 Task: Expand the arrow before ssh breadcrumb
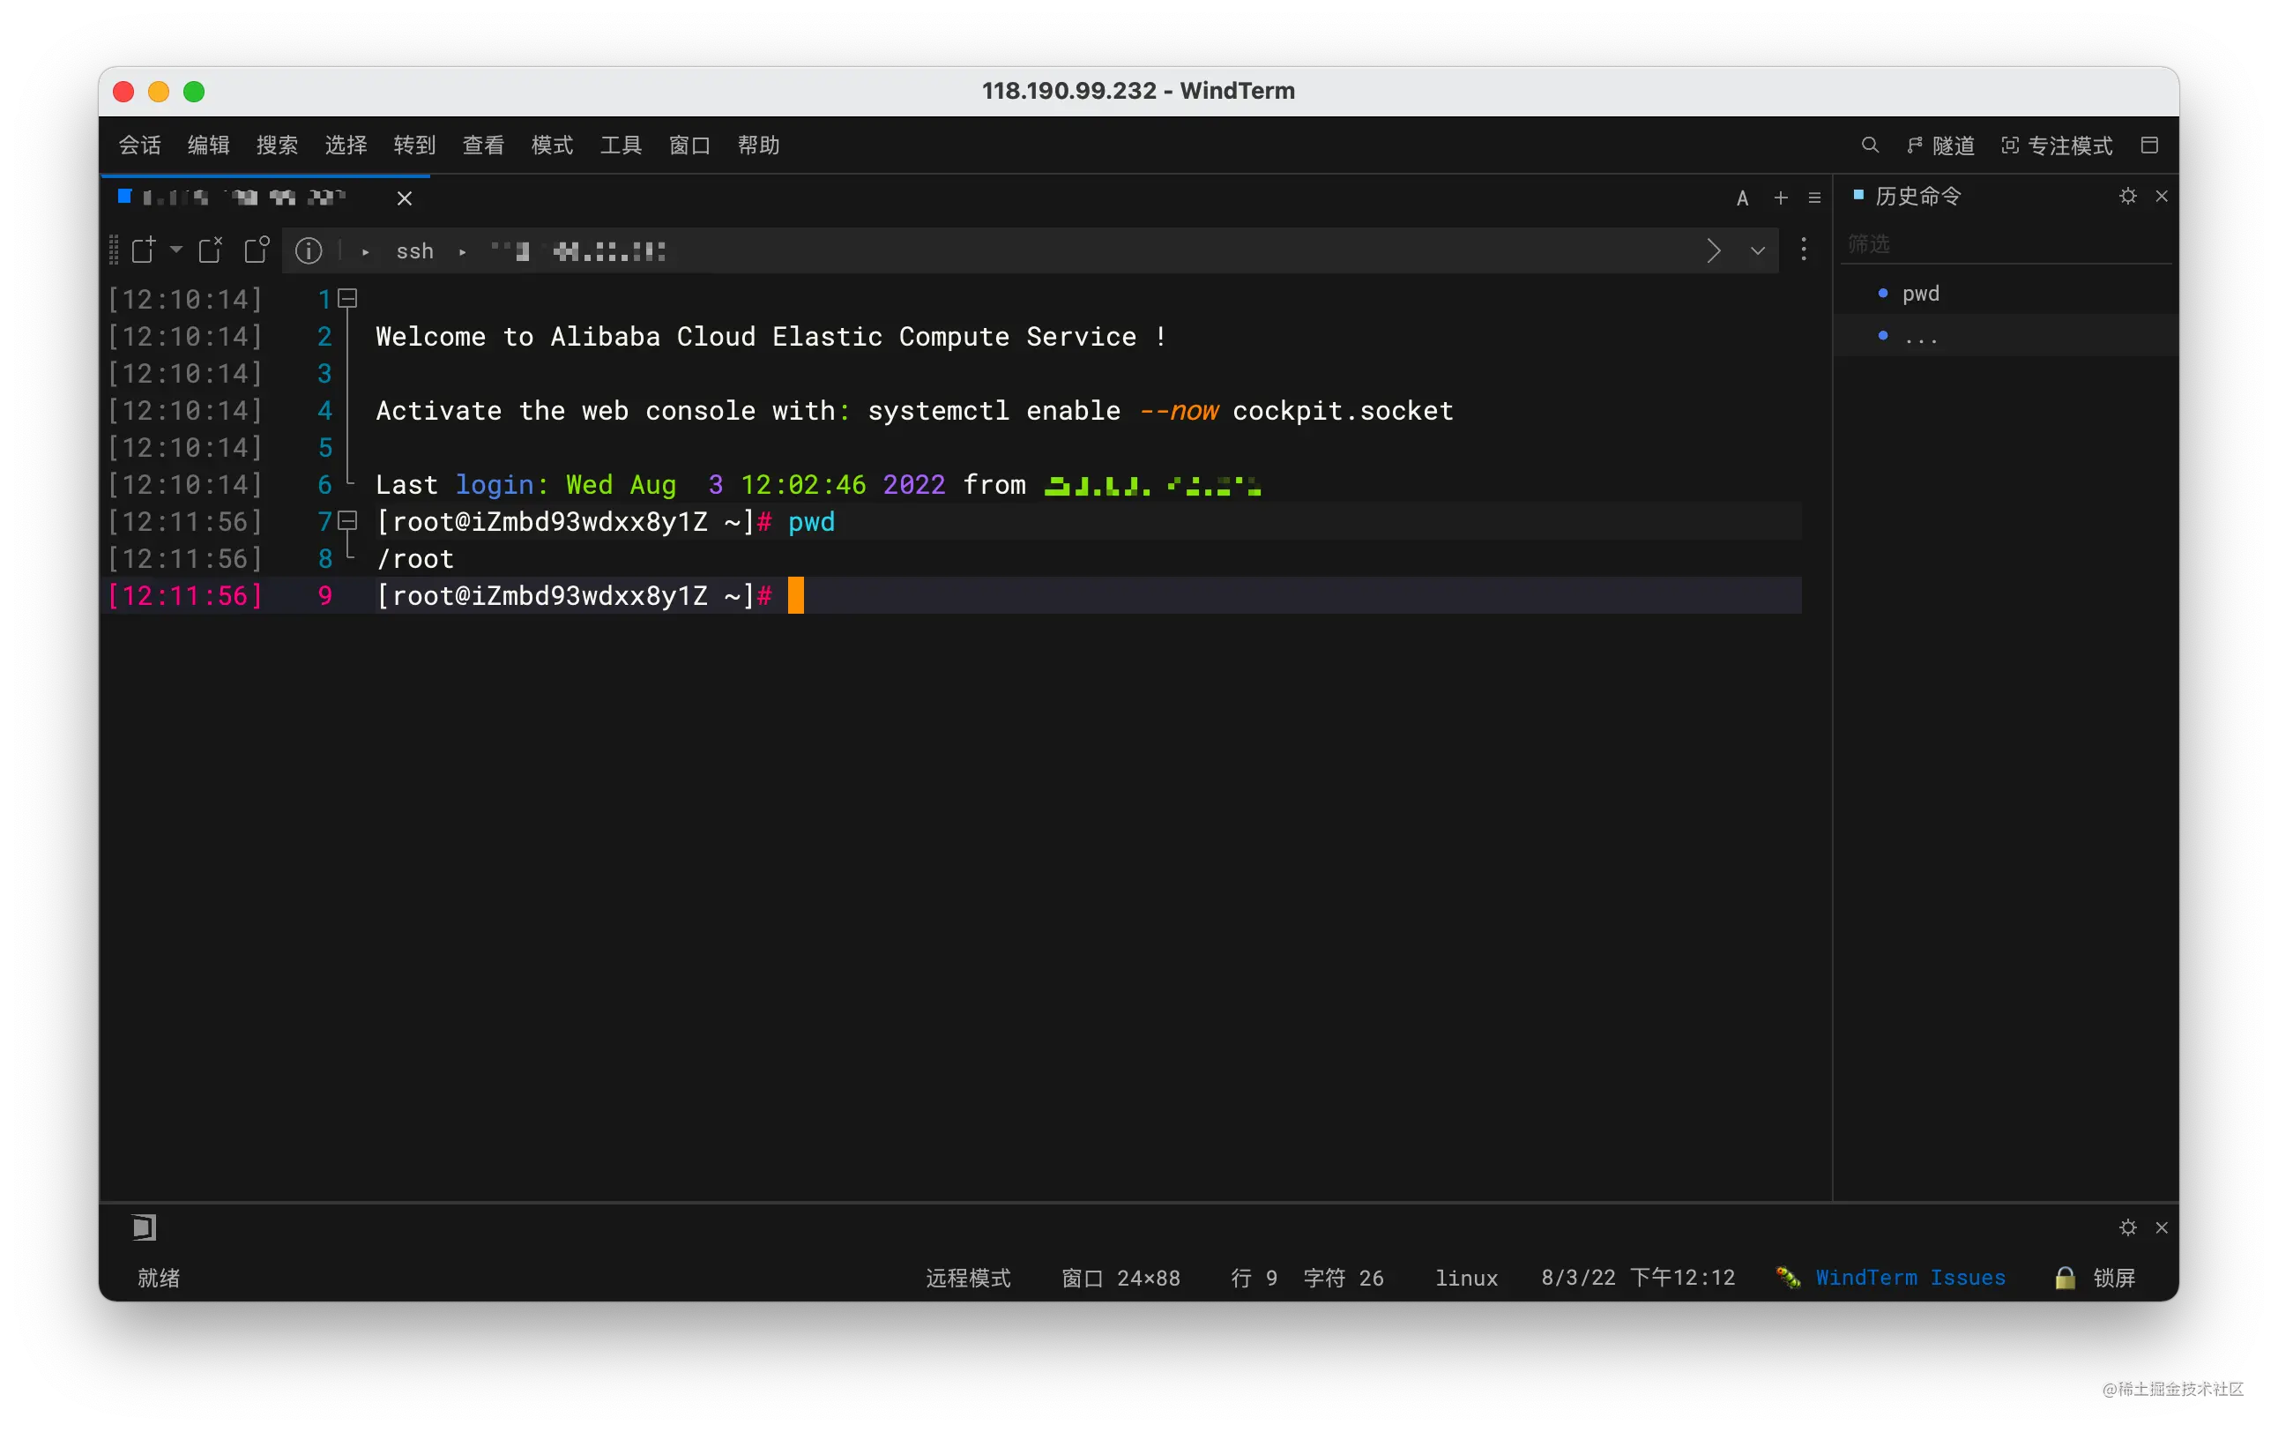(365, 252)
